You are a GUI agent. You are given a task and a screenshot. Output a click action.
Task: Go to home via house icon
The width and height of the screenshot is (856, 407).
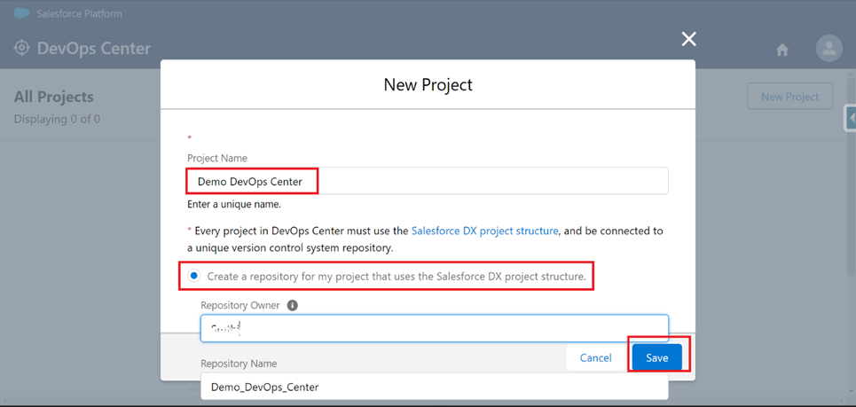(782, 51)
